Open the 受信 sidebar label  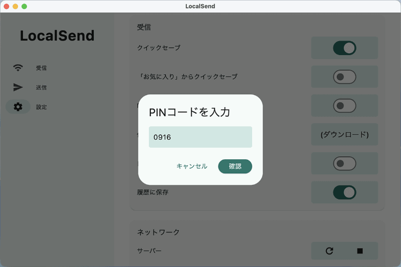(41, 68)
